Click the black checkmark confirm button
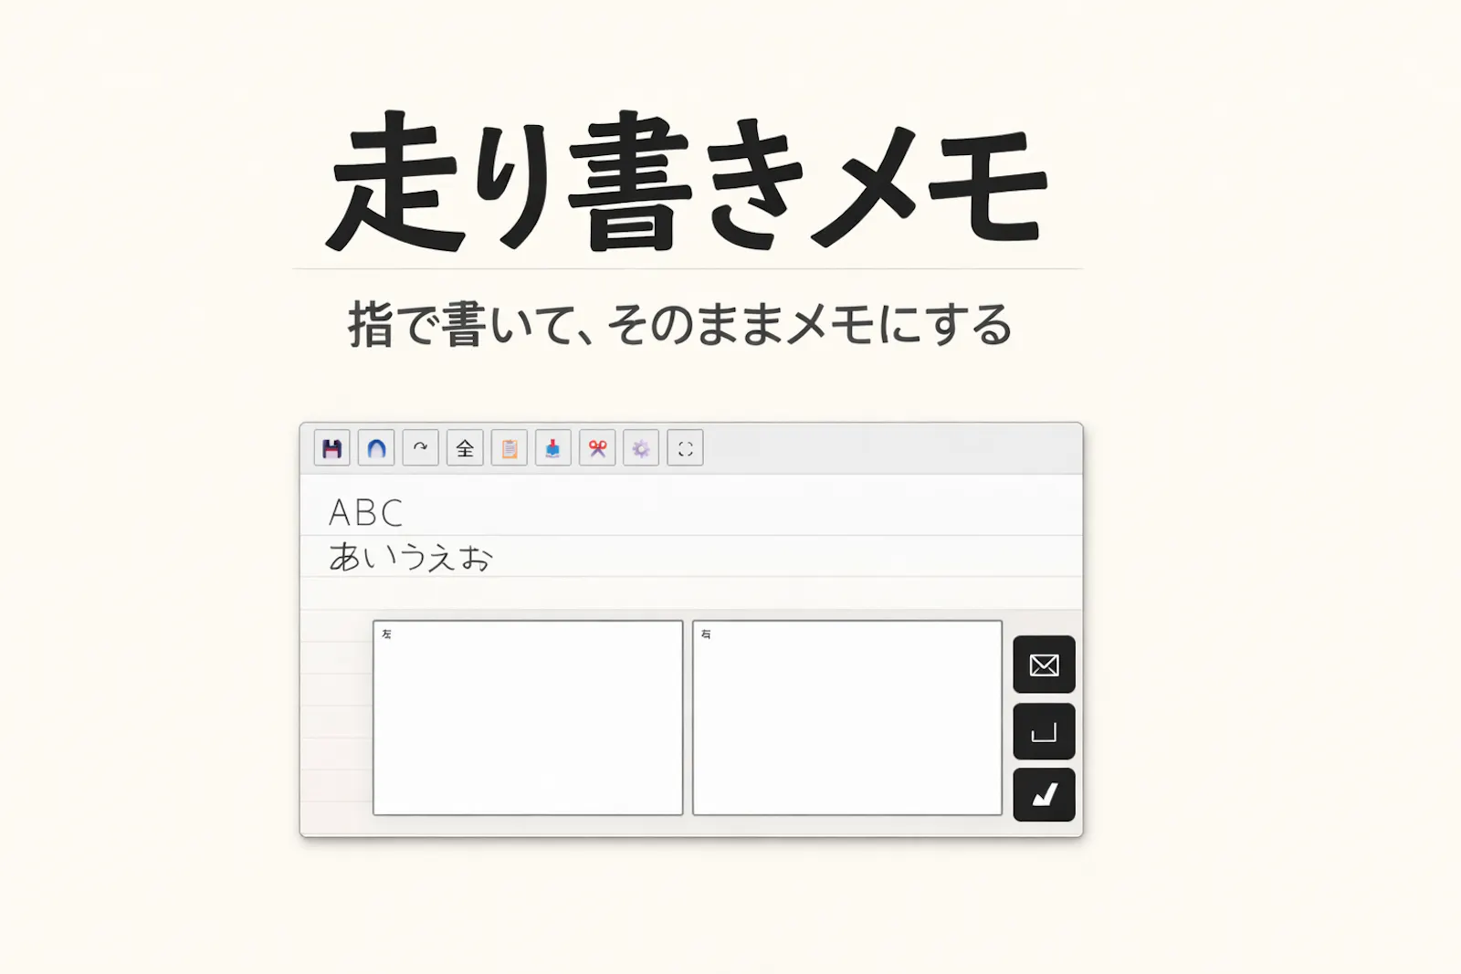1461x974 pixels. (1044, 795)
